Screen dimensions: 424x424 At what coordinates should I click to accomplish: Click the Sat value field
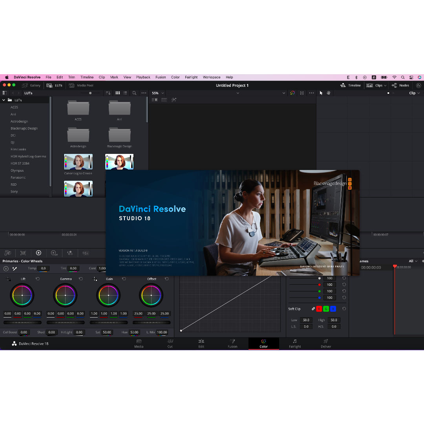pyautogui.click(x=107, y=333)
